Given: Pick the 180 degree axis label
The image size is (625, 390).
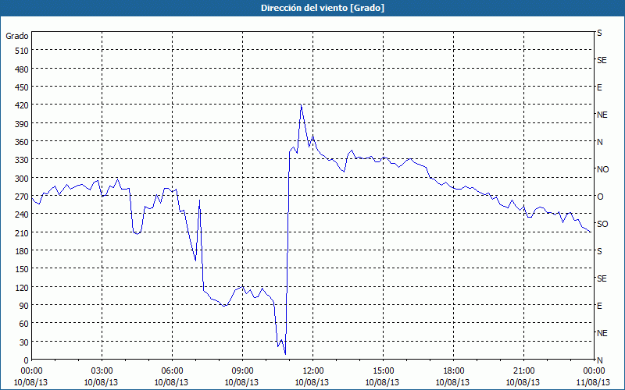Looking at the screenshot, I should point(22,251).
